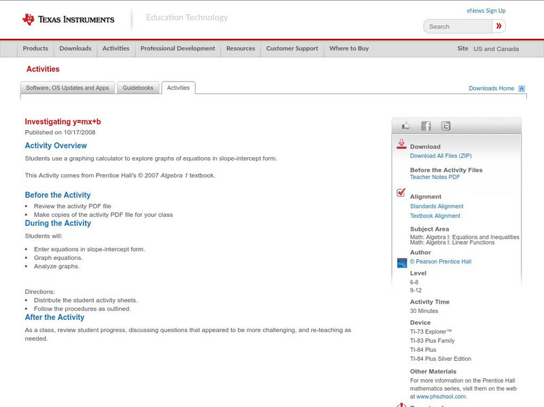Switch to the Guidebooks tab
This screenshot has height=407, width=544.
[x=138, y=88]
